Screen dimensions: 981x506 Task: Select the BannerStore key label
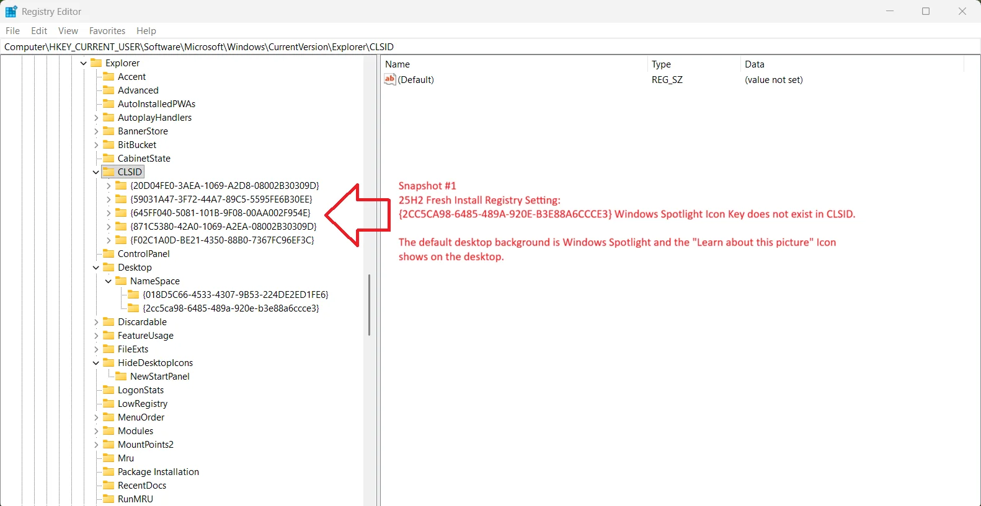(x=143, y=131)
